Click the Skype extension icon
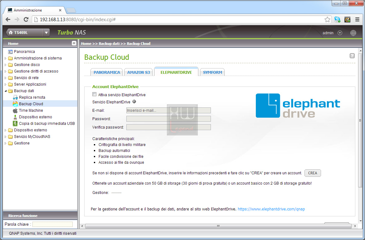This screenshot has width=365, height=240. [337, 20]
